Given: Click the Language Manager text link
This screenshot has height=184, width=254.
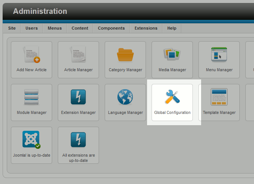Looking at the screenshot, I should pos(125,112).
